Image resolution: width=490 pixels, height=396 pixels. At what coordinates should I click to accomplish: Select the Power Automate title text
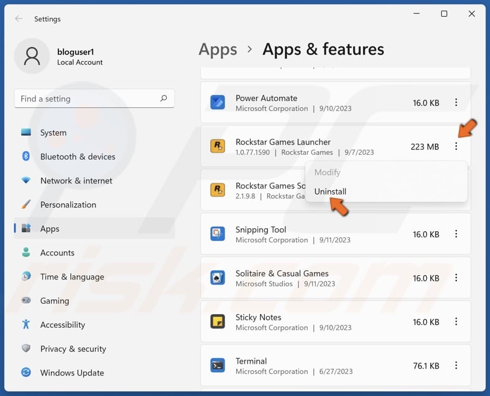click(266, 98)
